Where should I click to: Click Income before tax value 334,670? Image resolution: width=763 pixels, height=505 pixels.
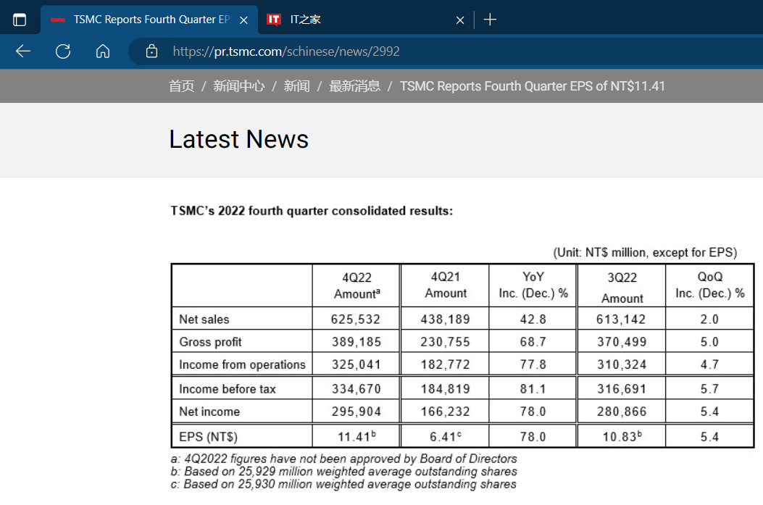(357, 389)
